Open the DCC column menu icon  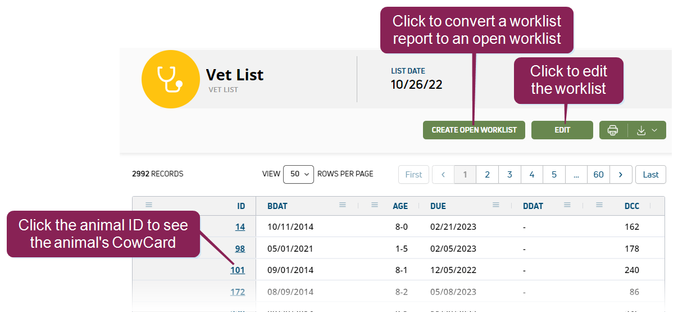coord(599,205)
